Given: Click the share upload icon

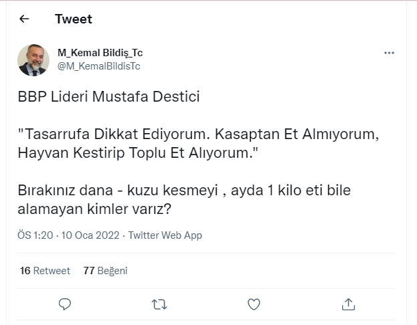Looking at the screenshot, I should (x=347, y=304).
